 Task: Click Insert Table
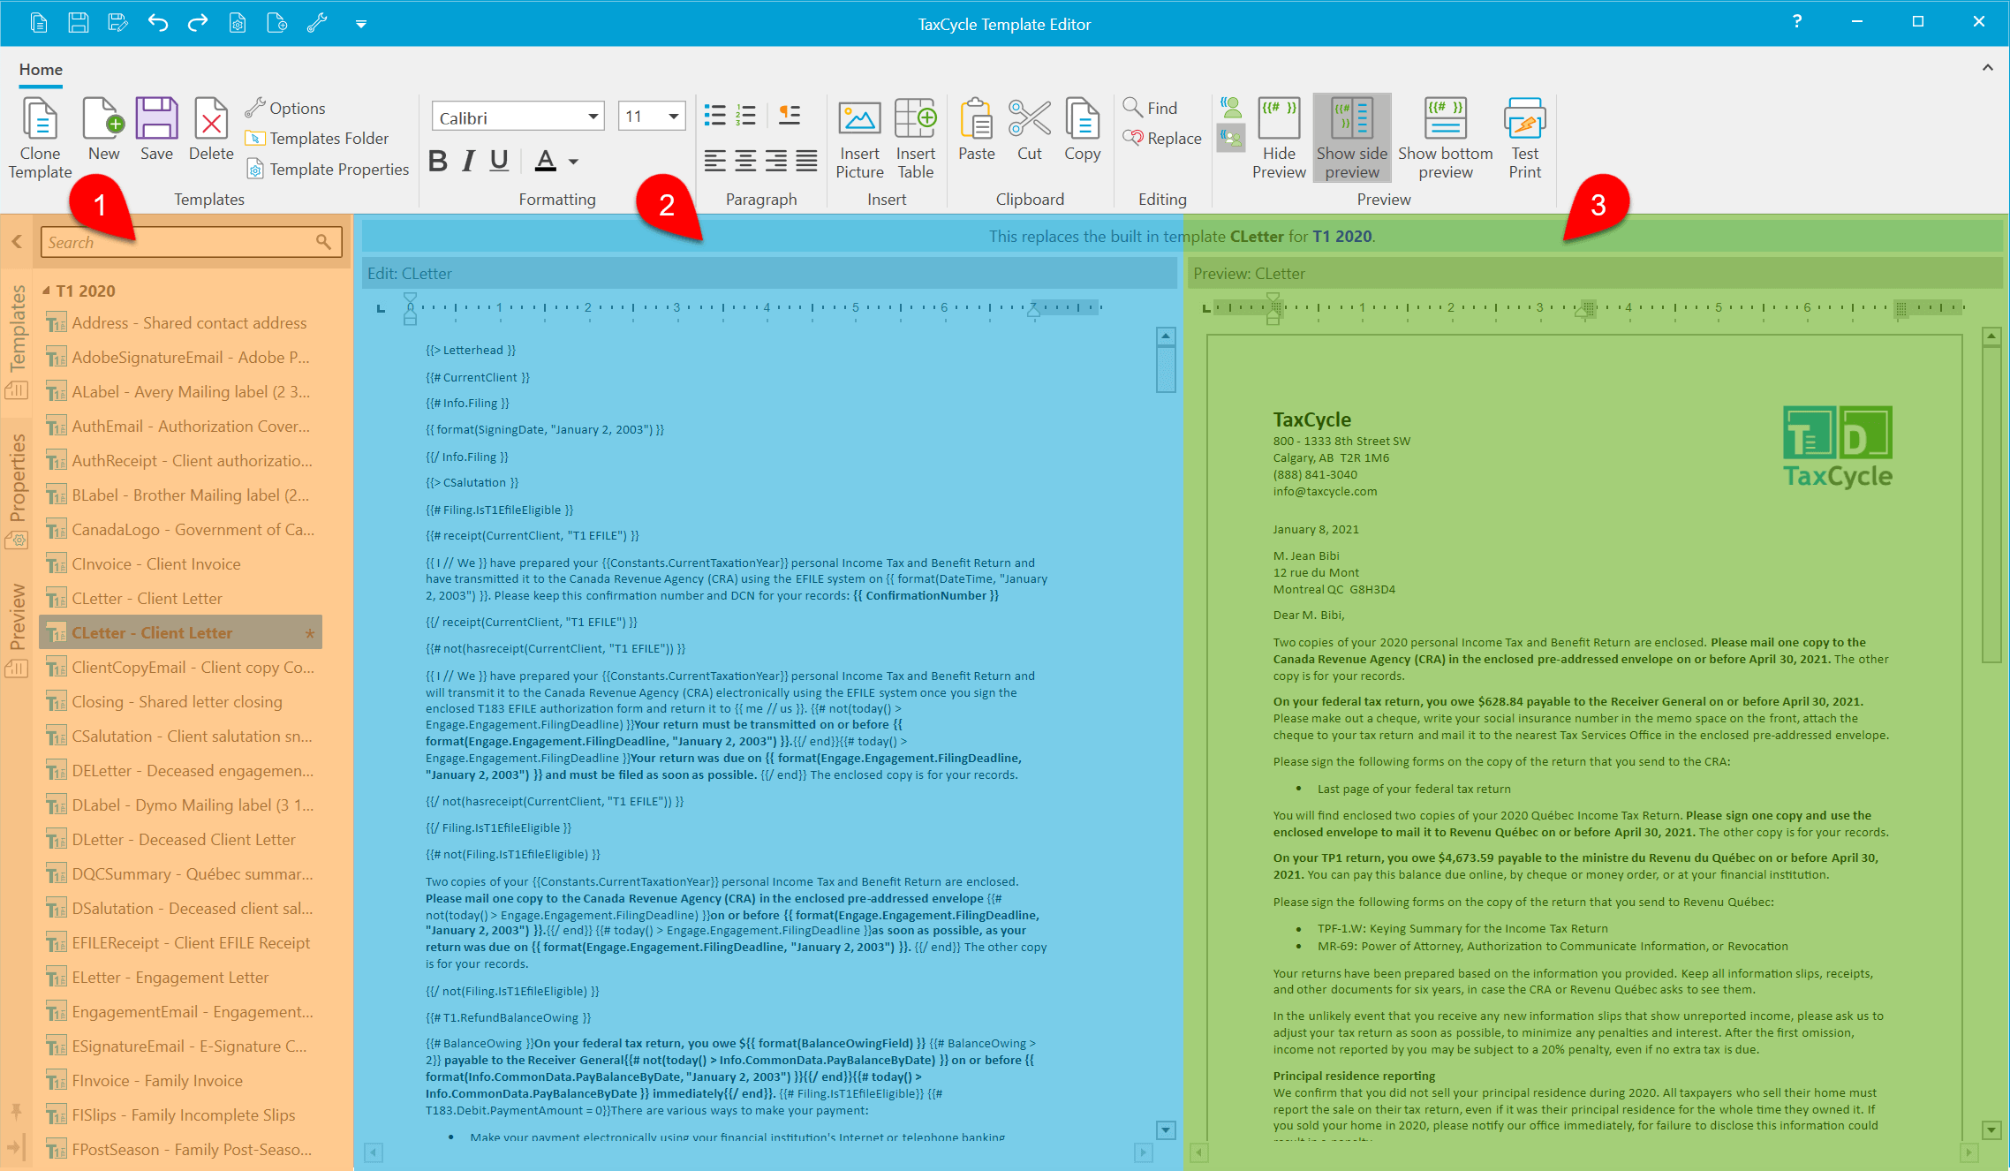click(916, 139)
